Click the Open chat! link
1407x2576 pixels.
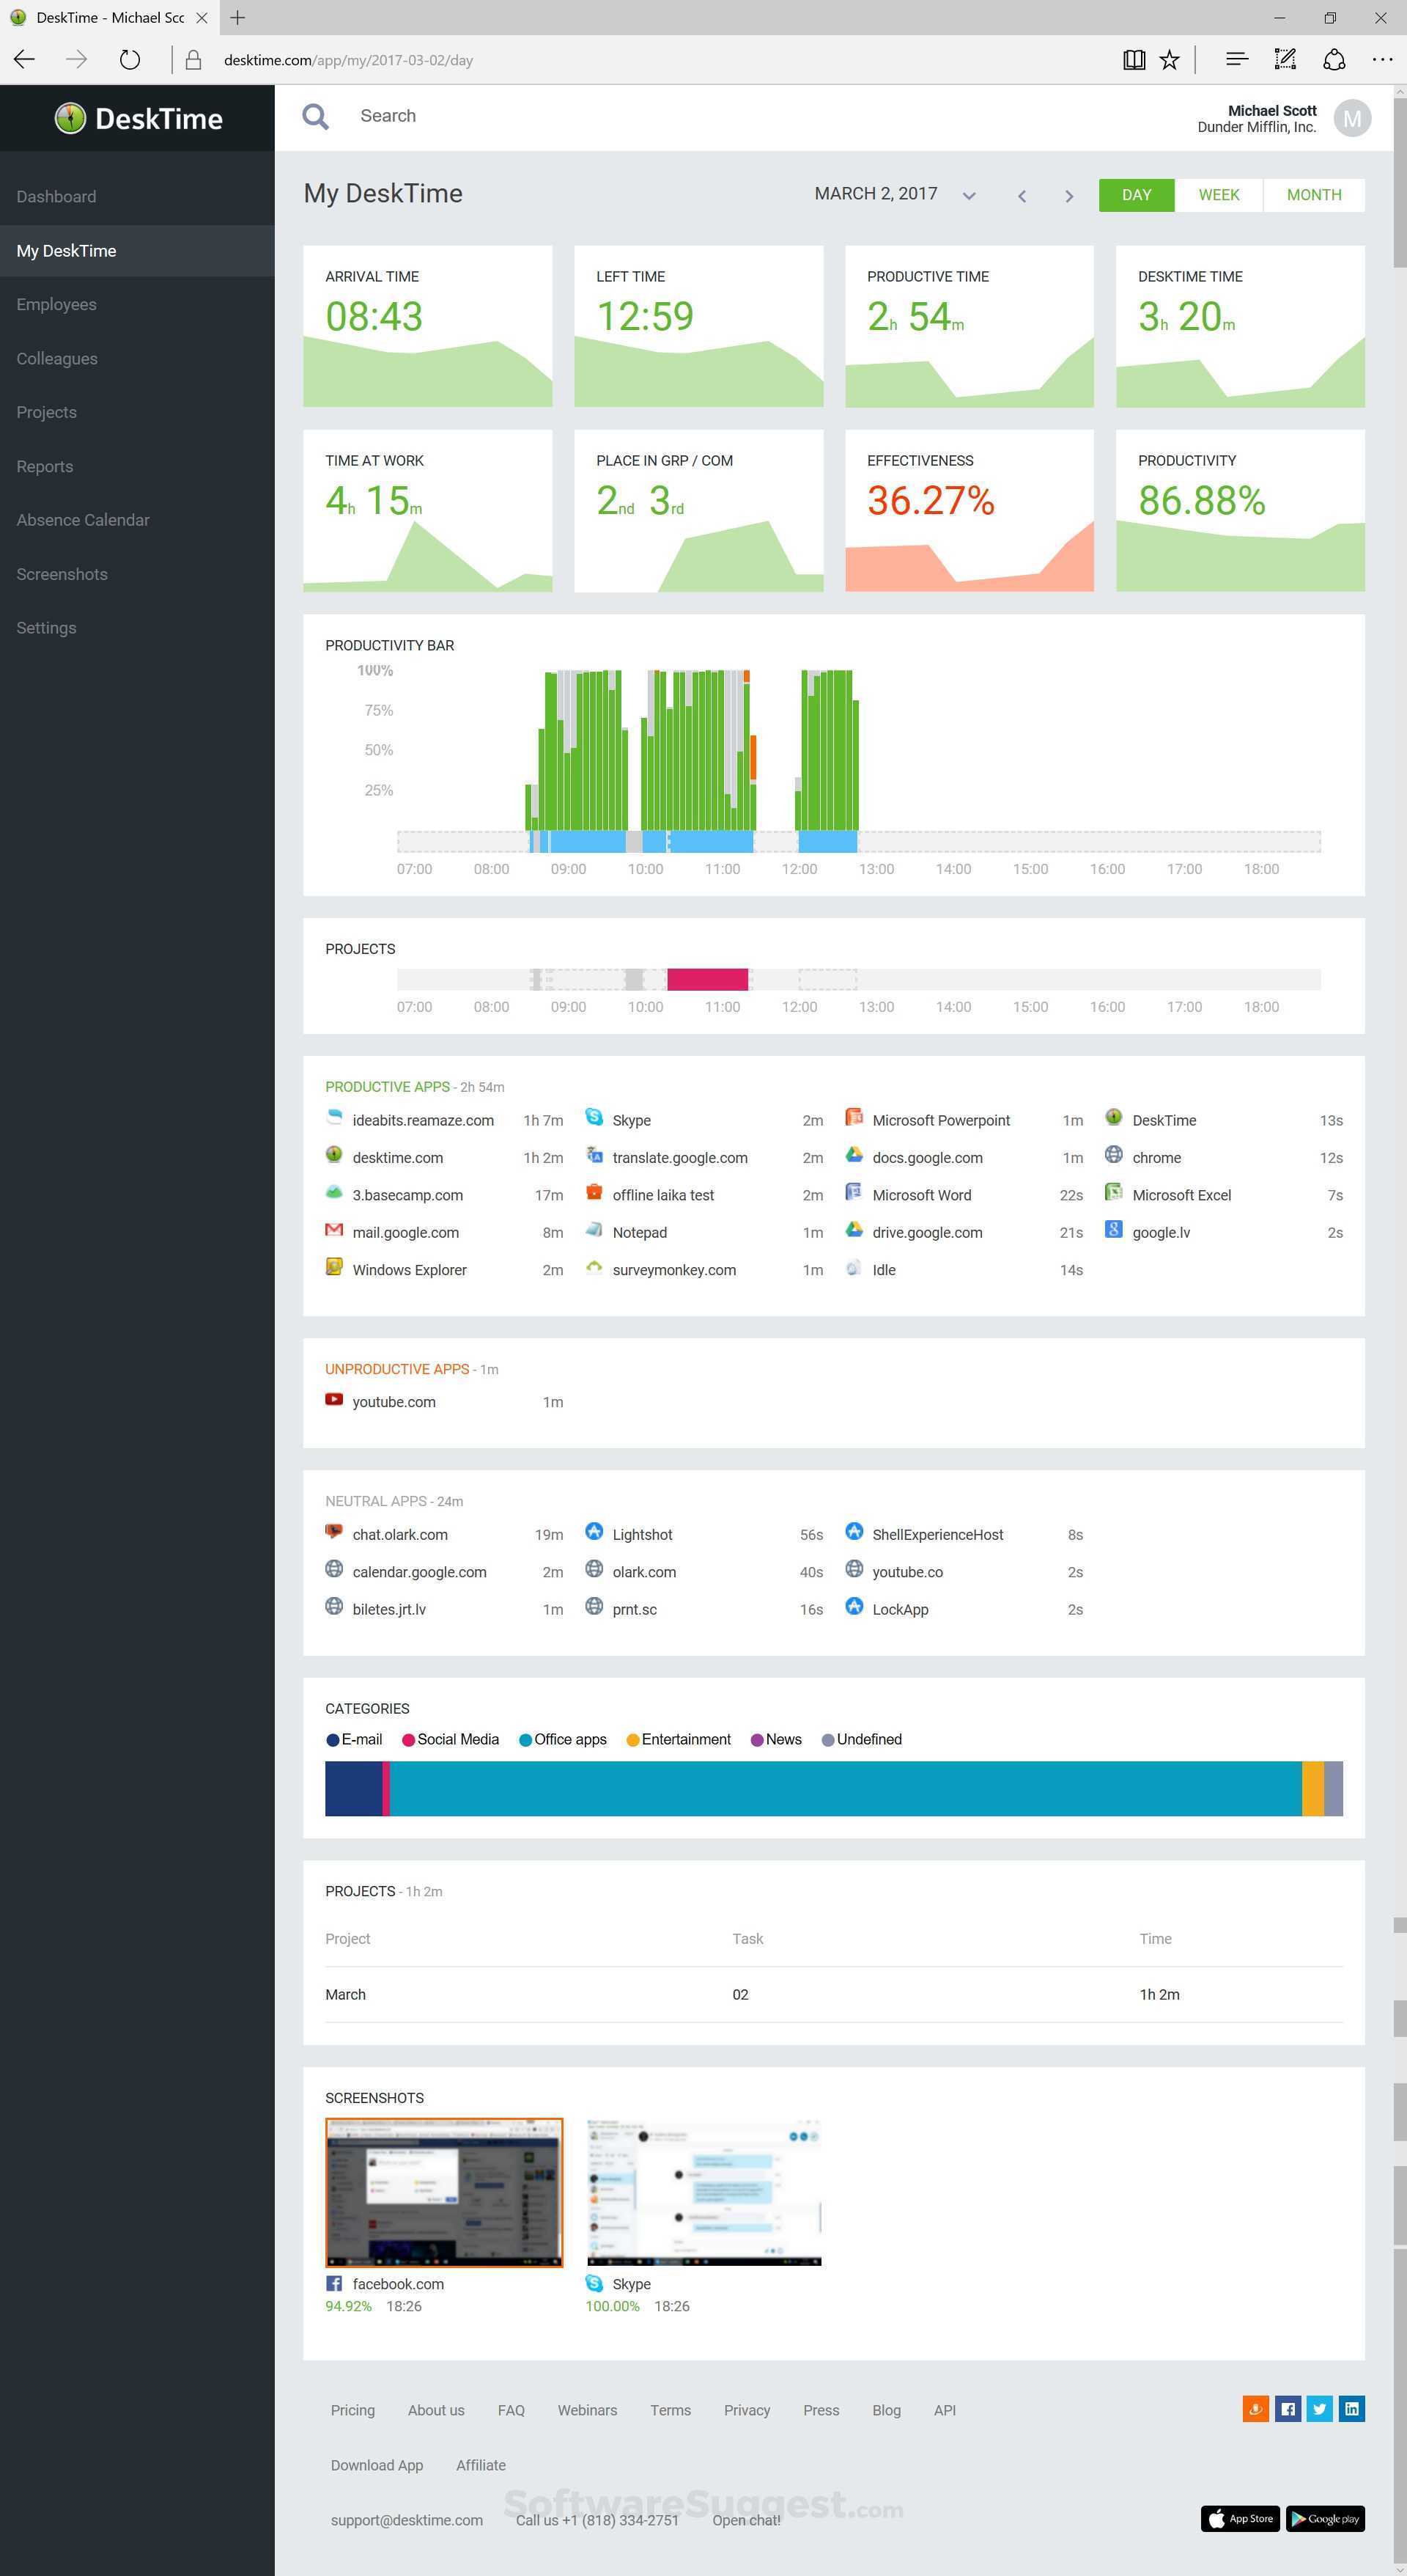[x=747, y=2520]
